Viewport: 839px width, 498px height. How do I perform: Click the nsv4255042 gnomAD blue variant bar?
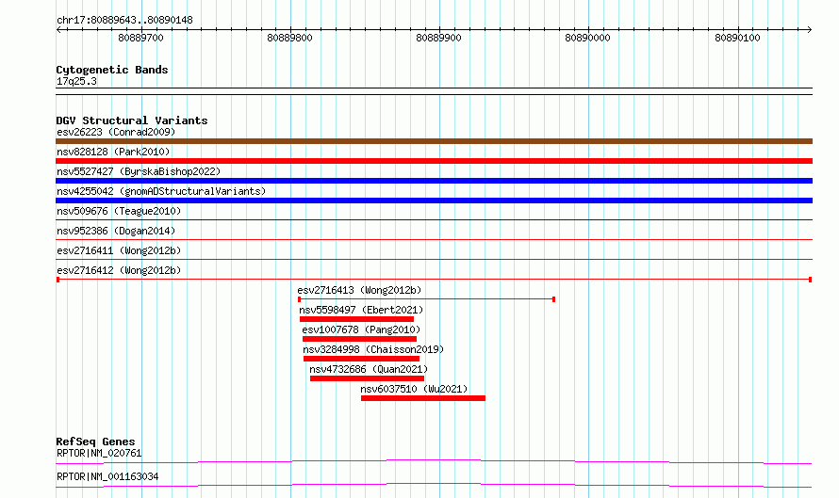pos(434,201)
